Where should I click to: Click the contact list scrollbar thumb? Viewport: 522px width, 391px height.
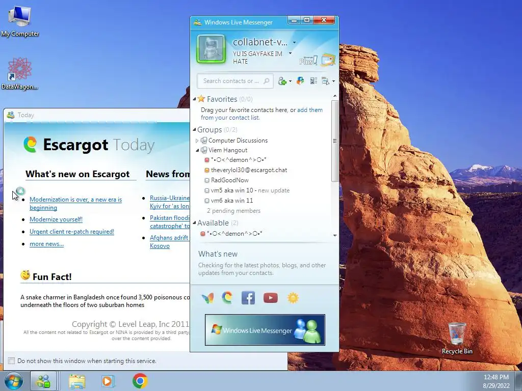click(335, 141)
